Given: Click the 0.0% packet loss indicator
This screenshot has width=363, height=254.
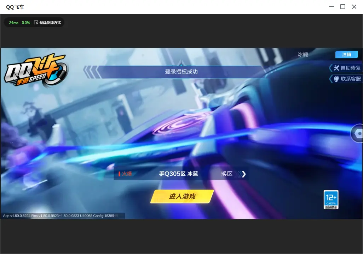Looking at the screenshot, I should coord(26,23).
